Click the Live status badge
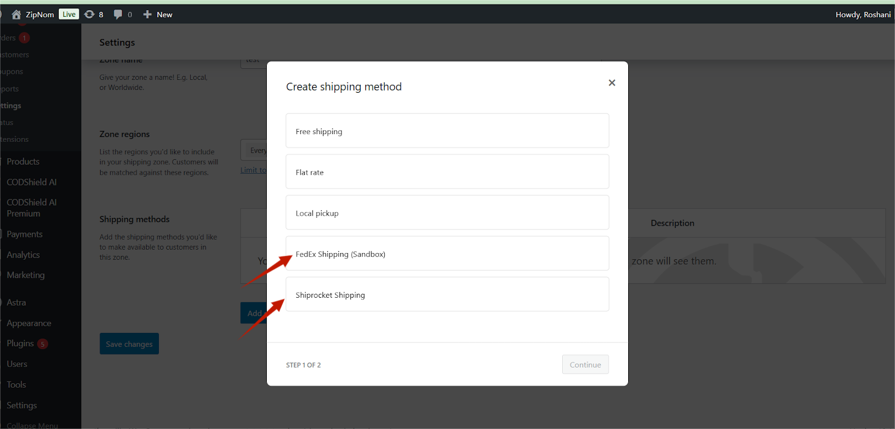Image resolution: width=895 pixels, height=429 pixels. coord(69,15)
